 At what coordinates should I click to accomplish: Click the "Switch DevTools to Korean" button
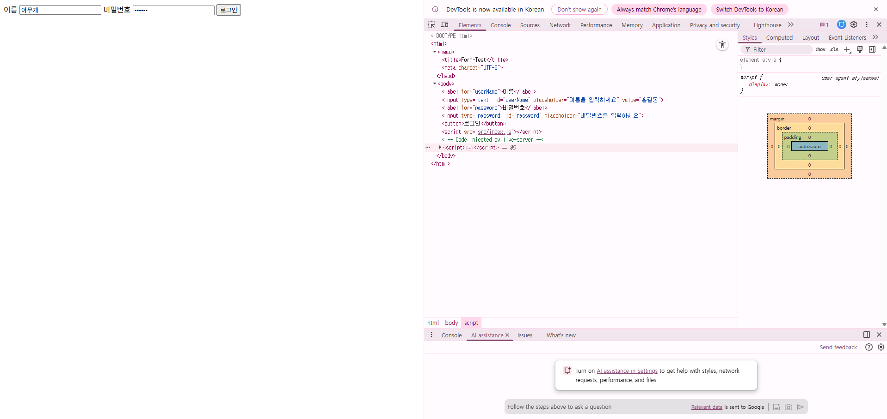pyautogui.click(x=749, y=10)
